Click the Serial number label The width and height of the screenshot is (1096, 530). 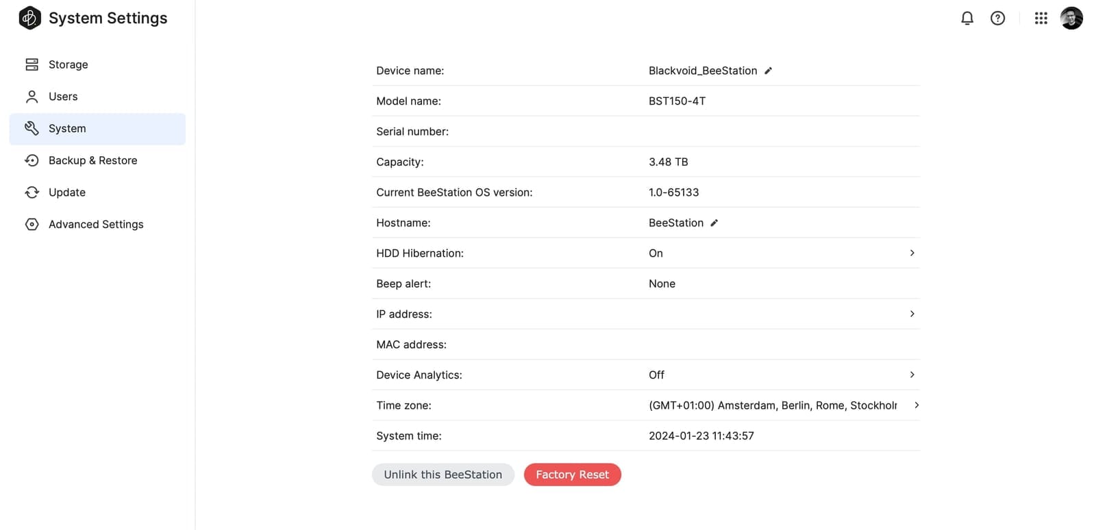[412, 131]
